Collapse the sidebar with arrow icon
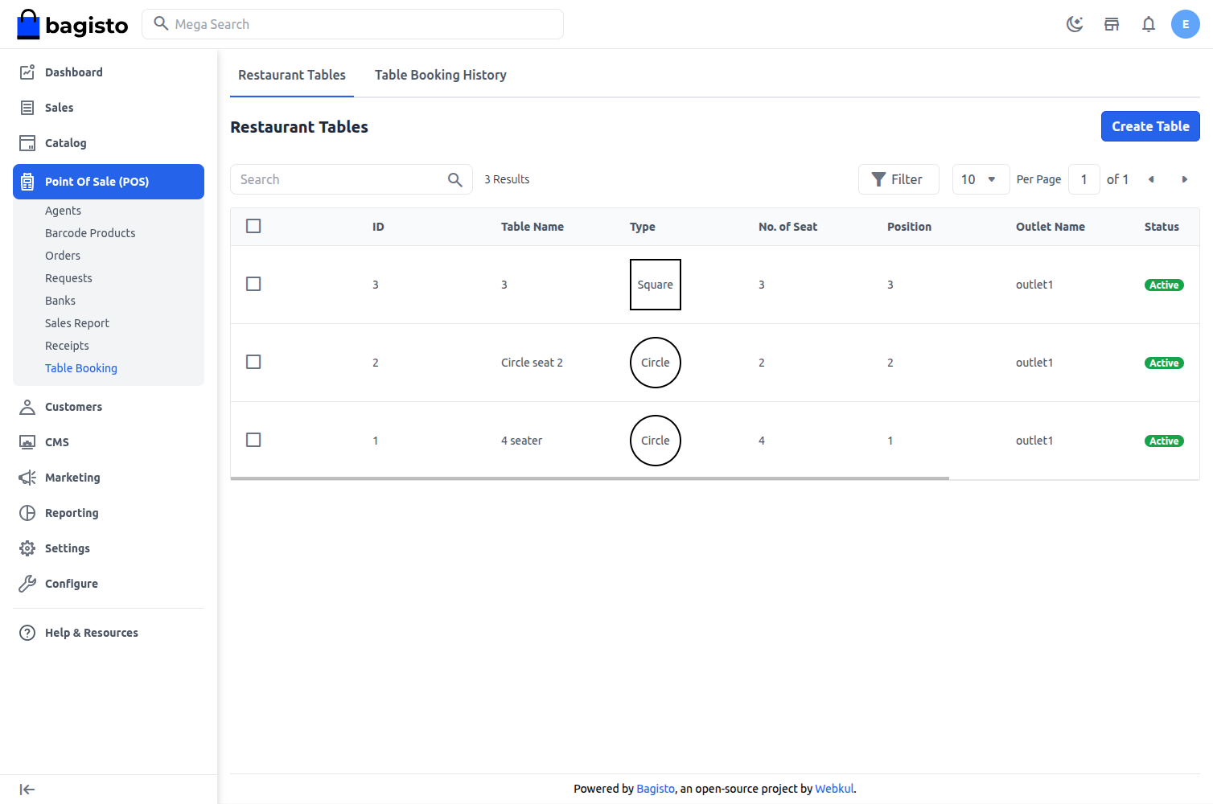The height and width of the screenshot is (804, 1213). 27,790
